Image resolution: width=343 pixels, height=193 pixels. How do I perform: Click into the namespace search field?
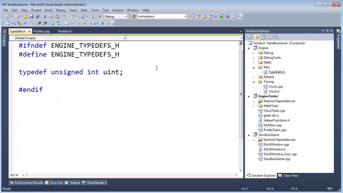point(160,16)
